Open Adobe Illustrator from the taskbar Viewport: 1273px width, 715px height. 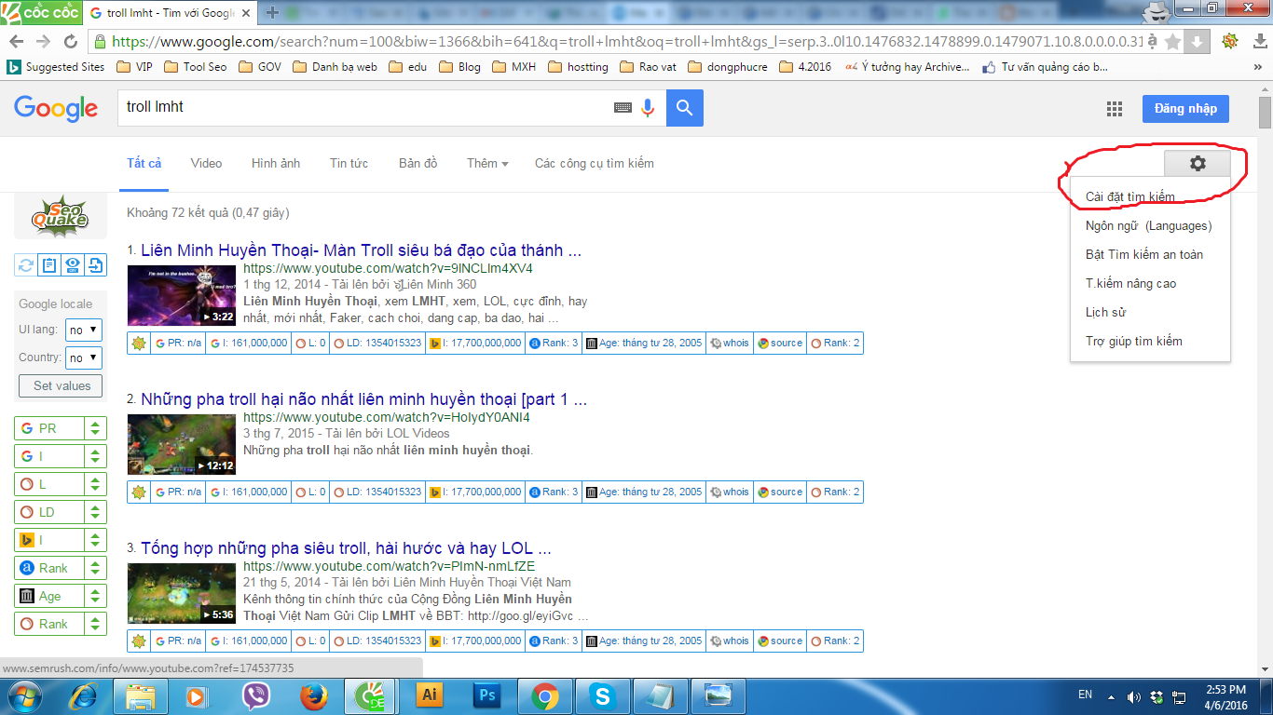coord(430,695)
